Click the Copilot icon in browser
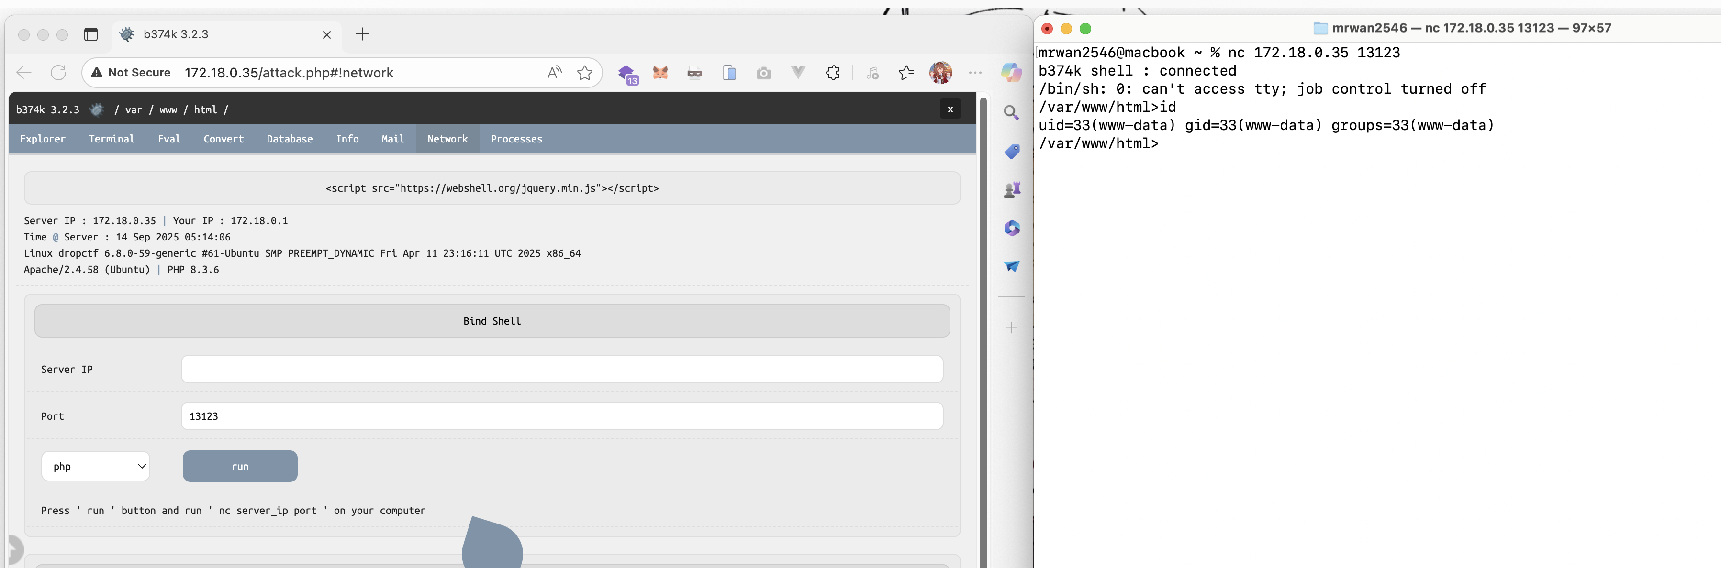The image size is (1721, 568). tap(1011, 73)
